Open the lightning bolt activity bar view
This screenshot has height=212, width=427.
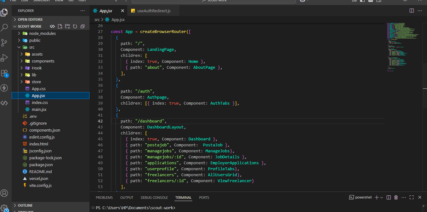point(4,88)
